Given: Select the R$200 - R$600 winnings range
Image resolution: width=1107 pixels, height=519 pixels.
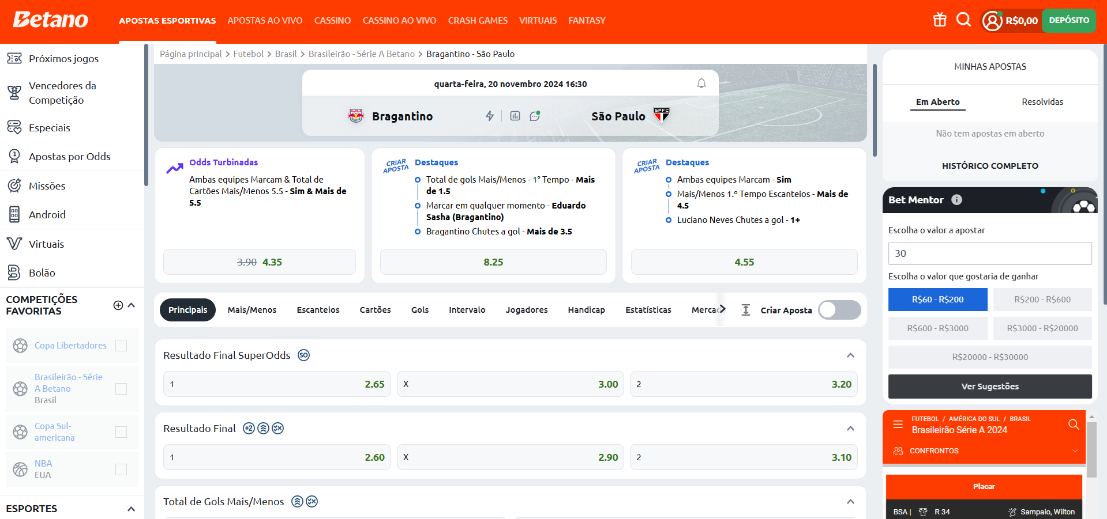Looking at the screenshot, I should pos(1042,300).
